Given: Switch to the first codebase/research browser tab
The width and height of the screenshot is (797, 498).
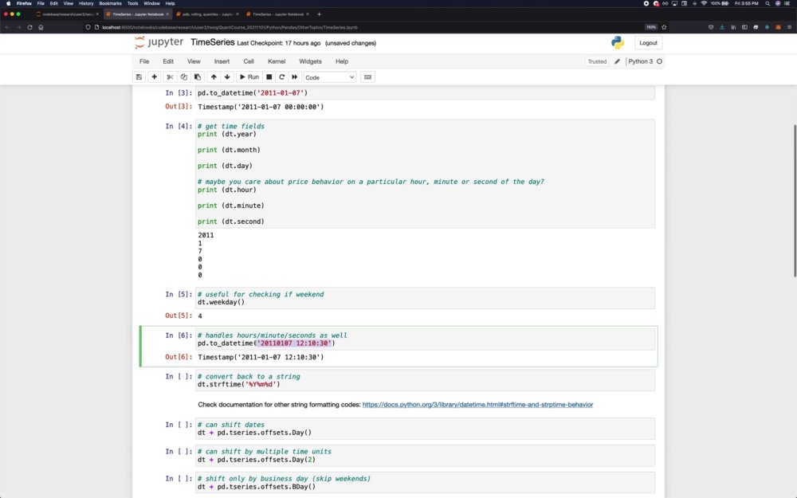Looking at the screenshot, I should [x=67, y=14].
